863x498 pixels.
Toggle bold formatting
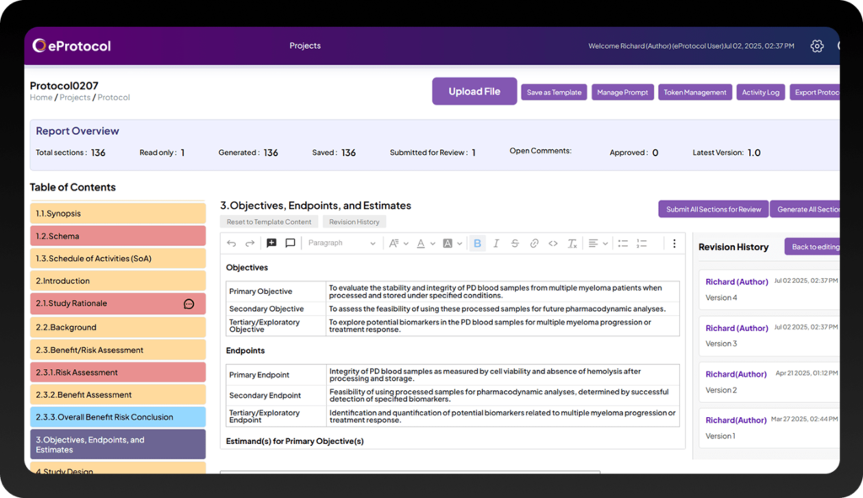tap(477, 244)
